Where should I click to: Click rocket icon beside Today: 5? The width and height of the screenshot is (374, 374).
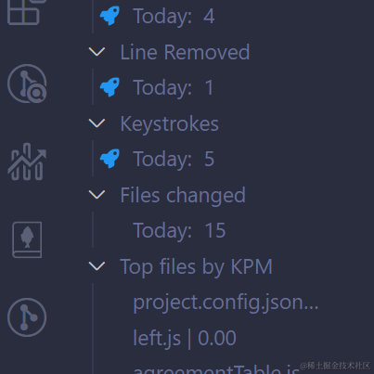(110, 159)
